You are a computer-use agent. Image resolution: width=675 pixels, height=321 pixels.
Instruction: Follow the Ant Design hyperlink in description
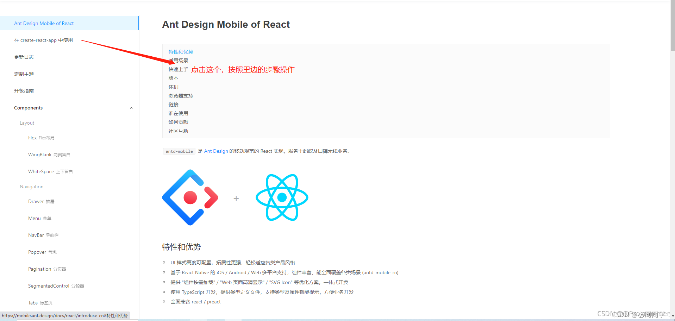tap(216, 151)
